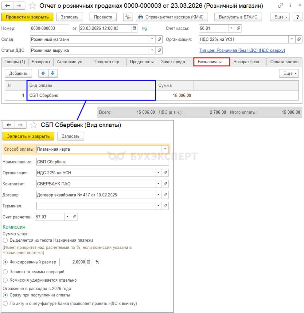
Task: Move the payment row down
Action: point(53,73)
